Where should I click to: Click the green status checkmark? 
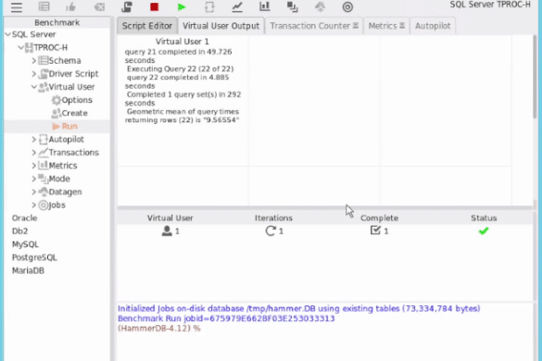pyautogui.click(x=484, y=230)
